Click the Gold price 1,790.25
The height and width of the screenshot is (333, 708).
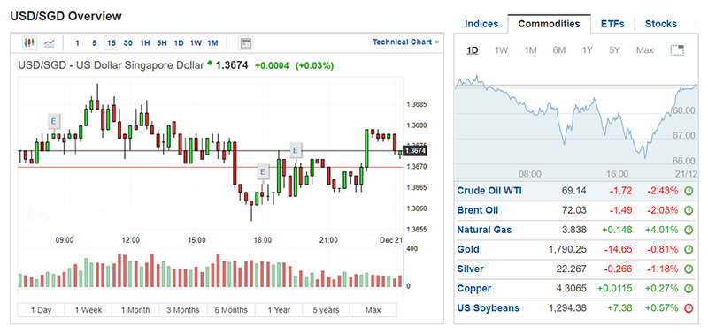pyautogui.click(x=567, y=249)
